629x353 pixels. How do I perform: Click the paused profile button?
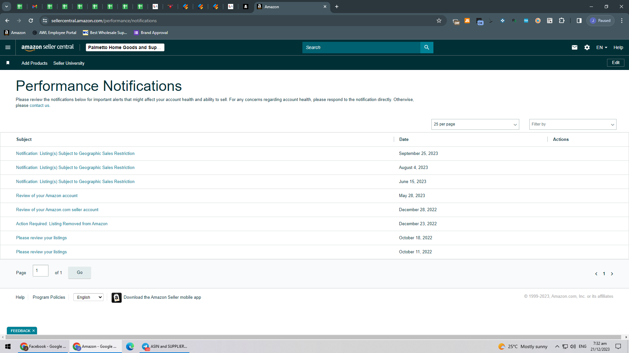[600, 21]
